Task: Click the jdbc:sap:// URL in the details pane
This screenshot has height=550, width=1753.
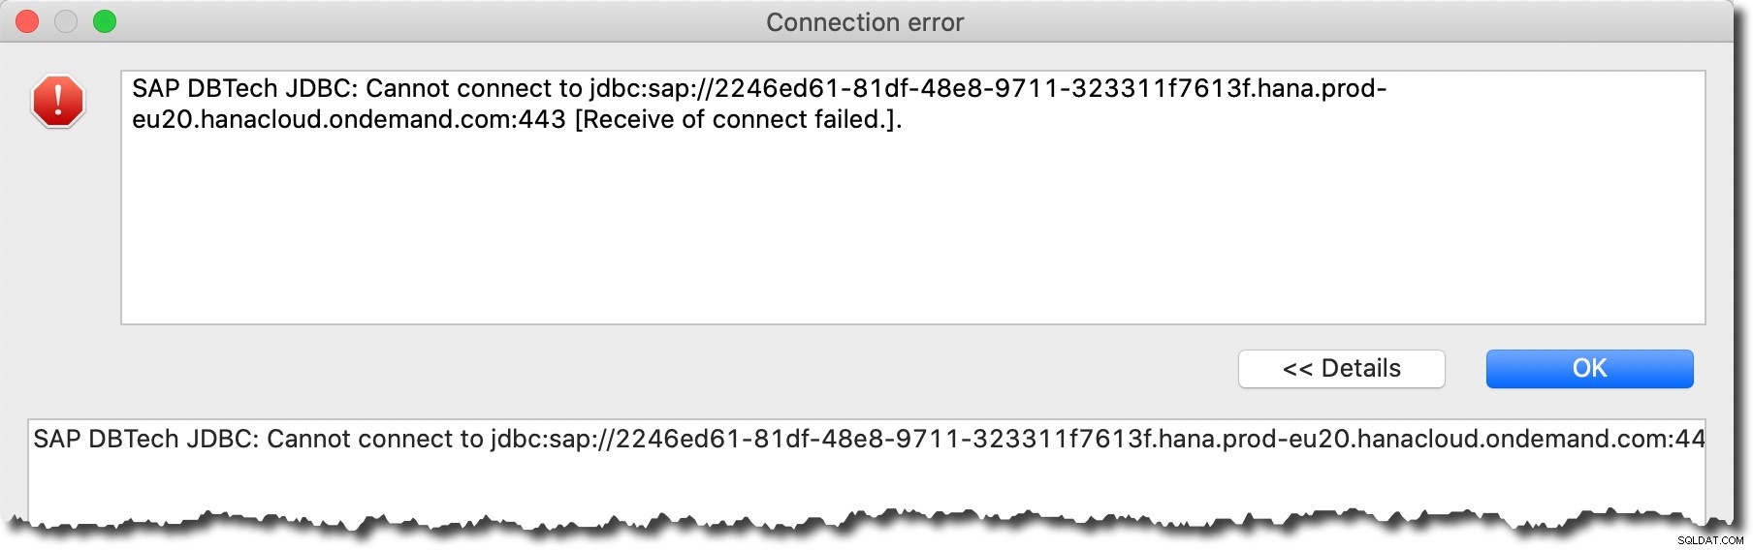Action: coord(1098,439)
